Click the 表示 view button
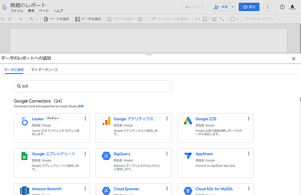Image resolution: width=301 pixels, height=195 pixels. 249,7
